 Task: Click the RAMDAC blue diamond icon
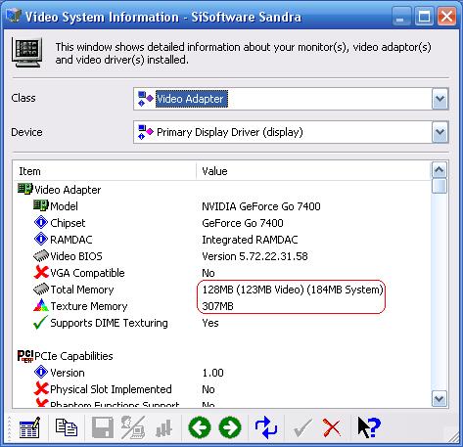pyautogui.click(x=41, y=239)
